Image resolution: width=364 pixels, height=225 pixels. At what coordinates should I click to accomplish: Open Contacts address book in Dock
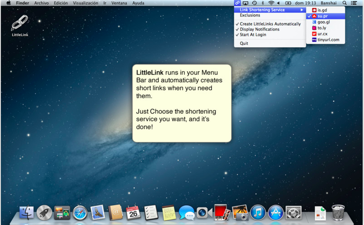(x=116, y=212)
